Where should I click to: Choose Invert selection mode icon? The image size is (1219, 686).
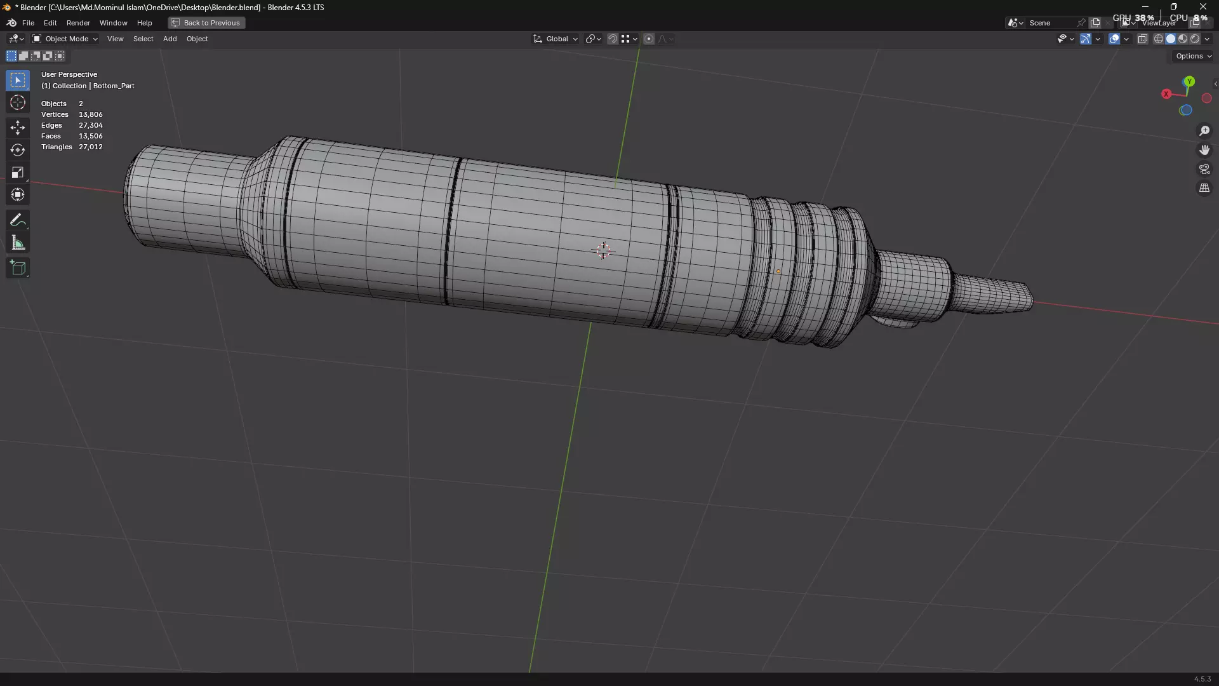[48, 56]
